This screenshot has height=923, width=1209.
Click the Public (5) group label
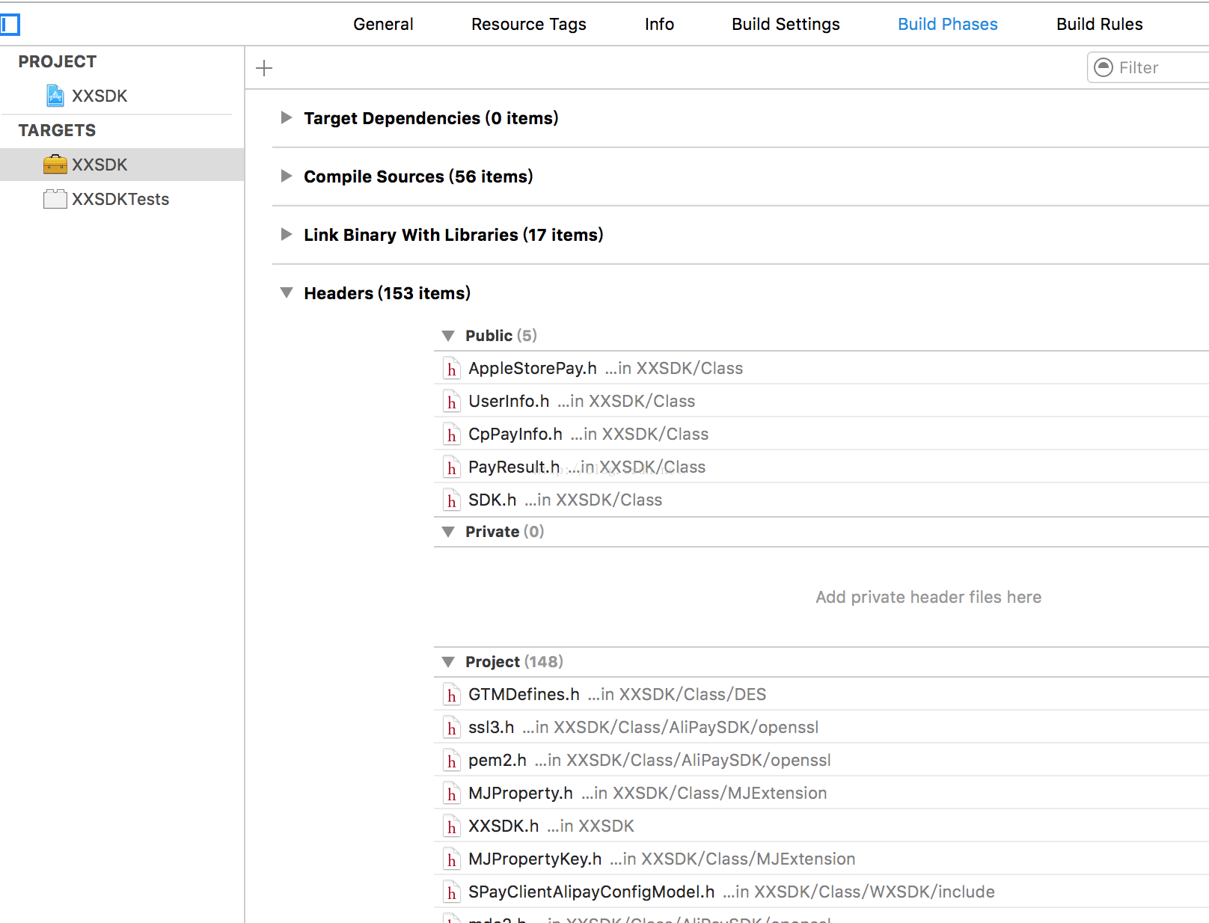[x=501, y=336]
